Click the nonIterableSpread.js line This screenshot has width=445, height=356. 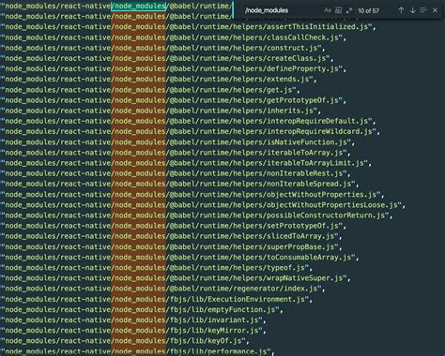coord(179,184)
